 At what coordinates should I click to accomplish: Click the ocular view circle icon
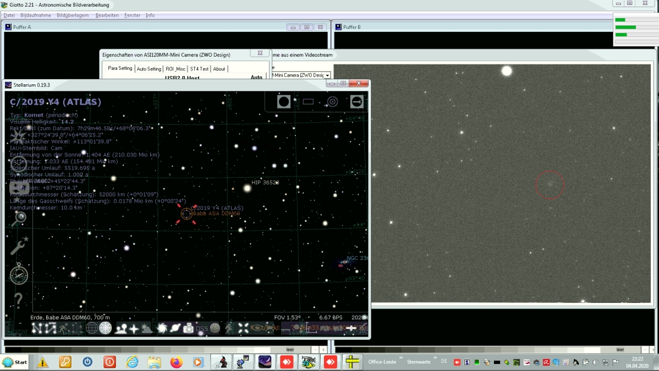[x=284, y=101]
